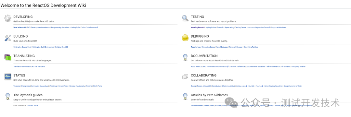The width and height of the screenshot is (351, 117).
Task: Click the lightbulb icon beside DOCUMENTATION
Action: pos(185,57)
